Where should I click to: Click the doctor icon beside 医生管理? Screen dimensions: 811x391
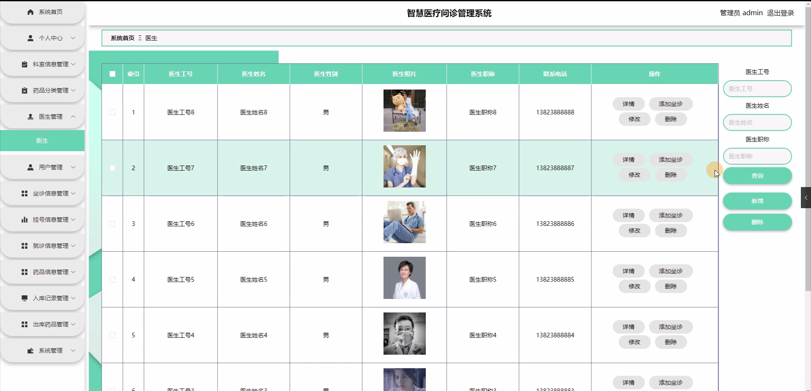pyautogui.click(x=30, y=117)
